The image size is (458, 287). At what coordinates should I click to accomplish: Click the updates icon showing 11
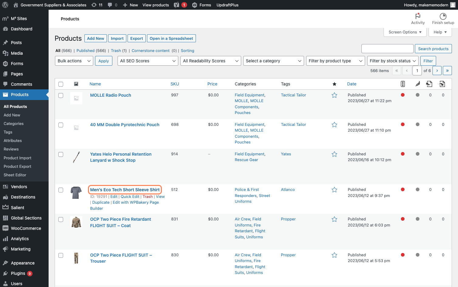97,5
